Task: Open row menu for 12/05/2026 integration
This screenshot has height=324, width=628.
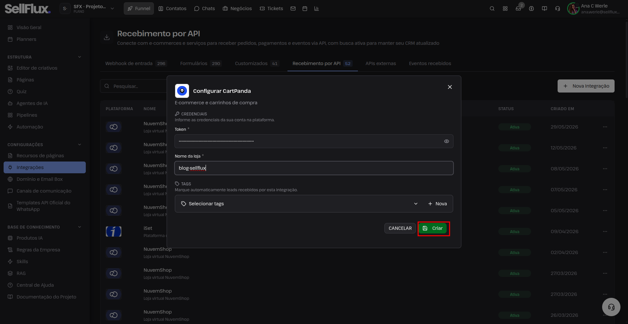Action: (x=605, y=148)
